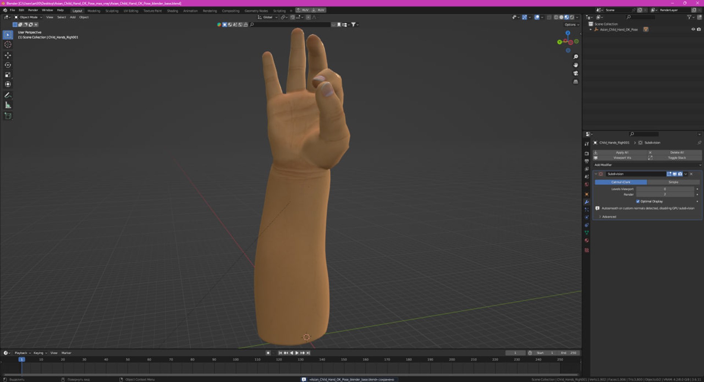Toggle camera view with the camera gizmo
Screen dimensions: 704x382
[575, 73]
